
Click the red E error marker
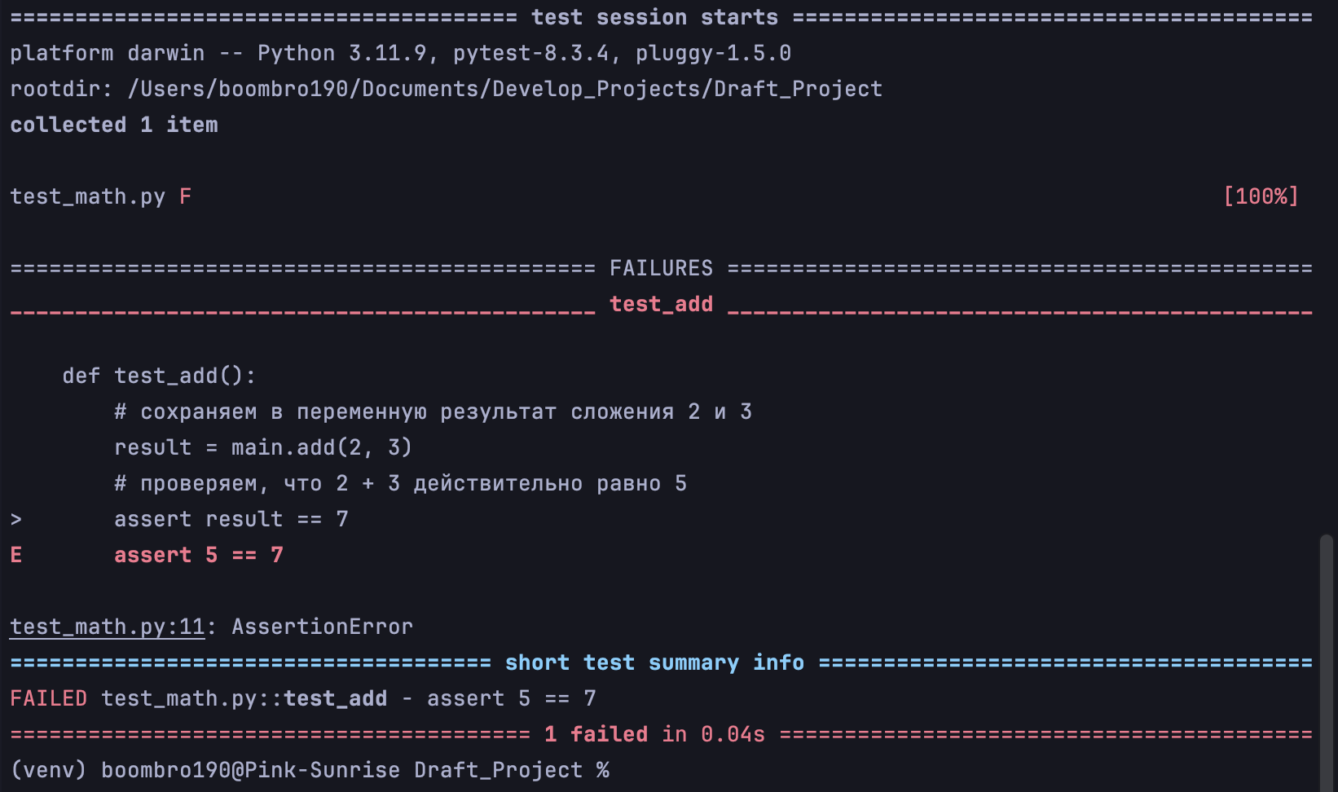point(16,555)
